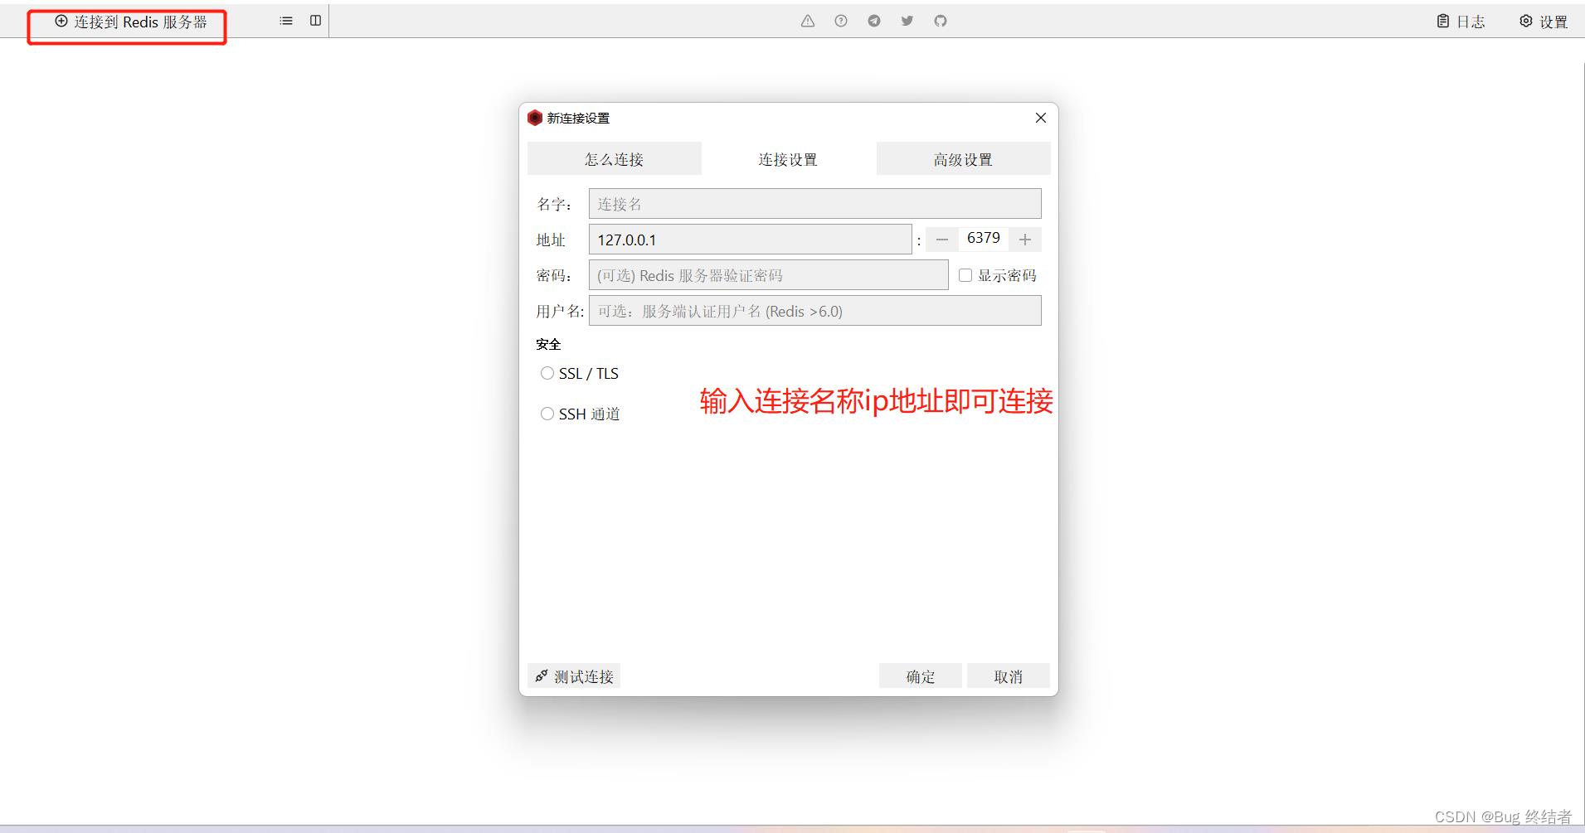Image resolution: width=1585 pixels, height=833 pixels.
Task: Click the 测试连接 test connection button
Action: point(574,676)
